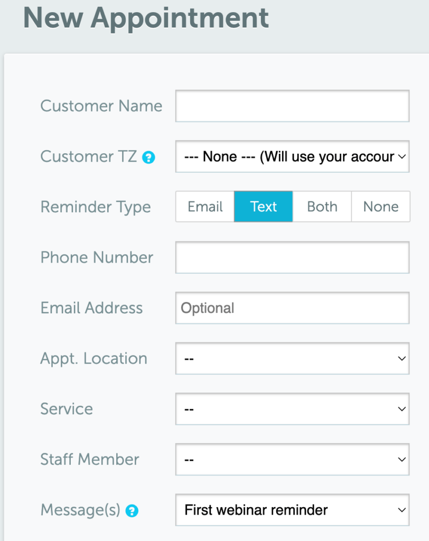Open the Message(s) dropdown showing First webinar reminder
The width and height of the screenshot is (429, 541).
click(x=292, y=510)
